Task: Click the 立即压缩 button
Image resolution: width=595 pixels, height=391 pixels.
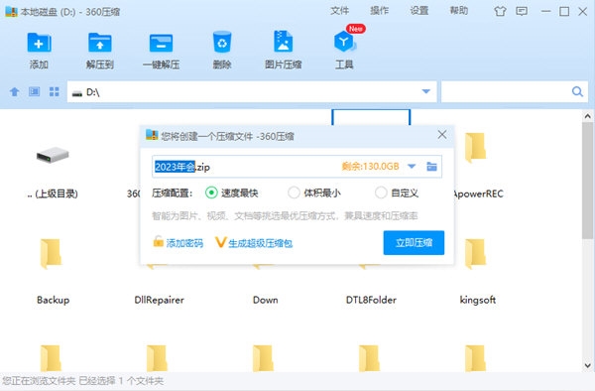Action: [x=414, y=242]
